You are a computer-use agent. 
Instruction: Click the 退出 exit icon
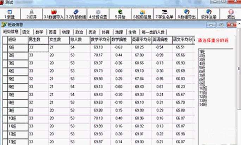[231, 14]
